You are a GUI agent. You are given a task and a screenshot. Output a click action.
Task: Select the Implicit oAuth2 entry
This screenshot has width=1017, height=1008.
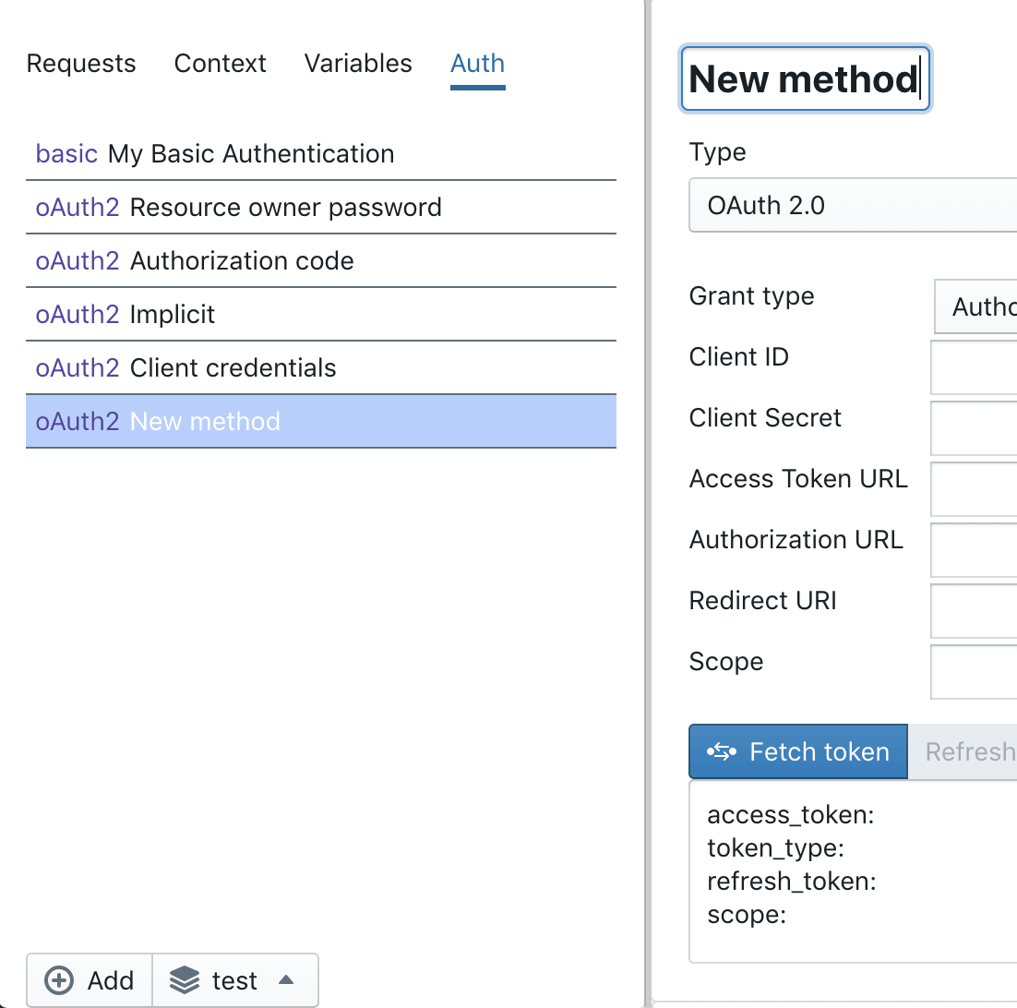[x=173, y=314]
